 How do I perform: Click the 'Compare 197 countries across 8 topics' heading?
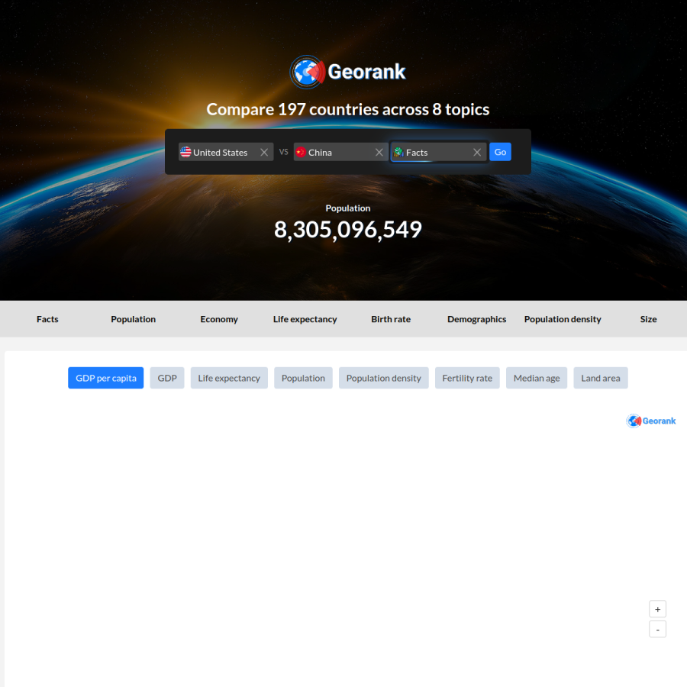pyautogui.click(x=348, y=109)
